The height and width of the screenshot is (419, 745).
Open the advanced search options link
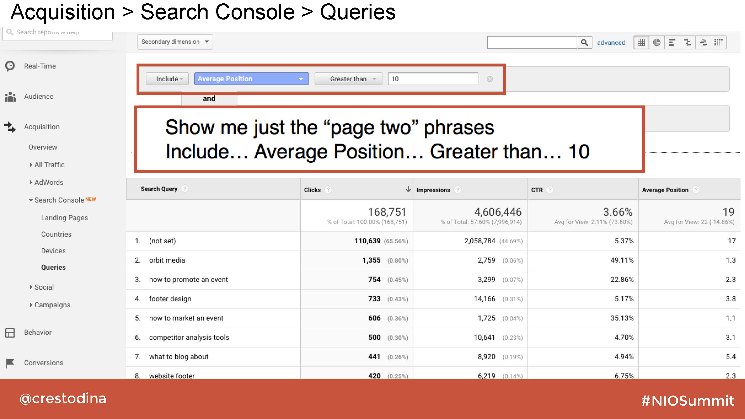[611, 42]
